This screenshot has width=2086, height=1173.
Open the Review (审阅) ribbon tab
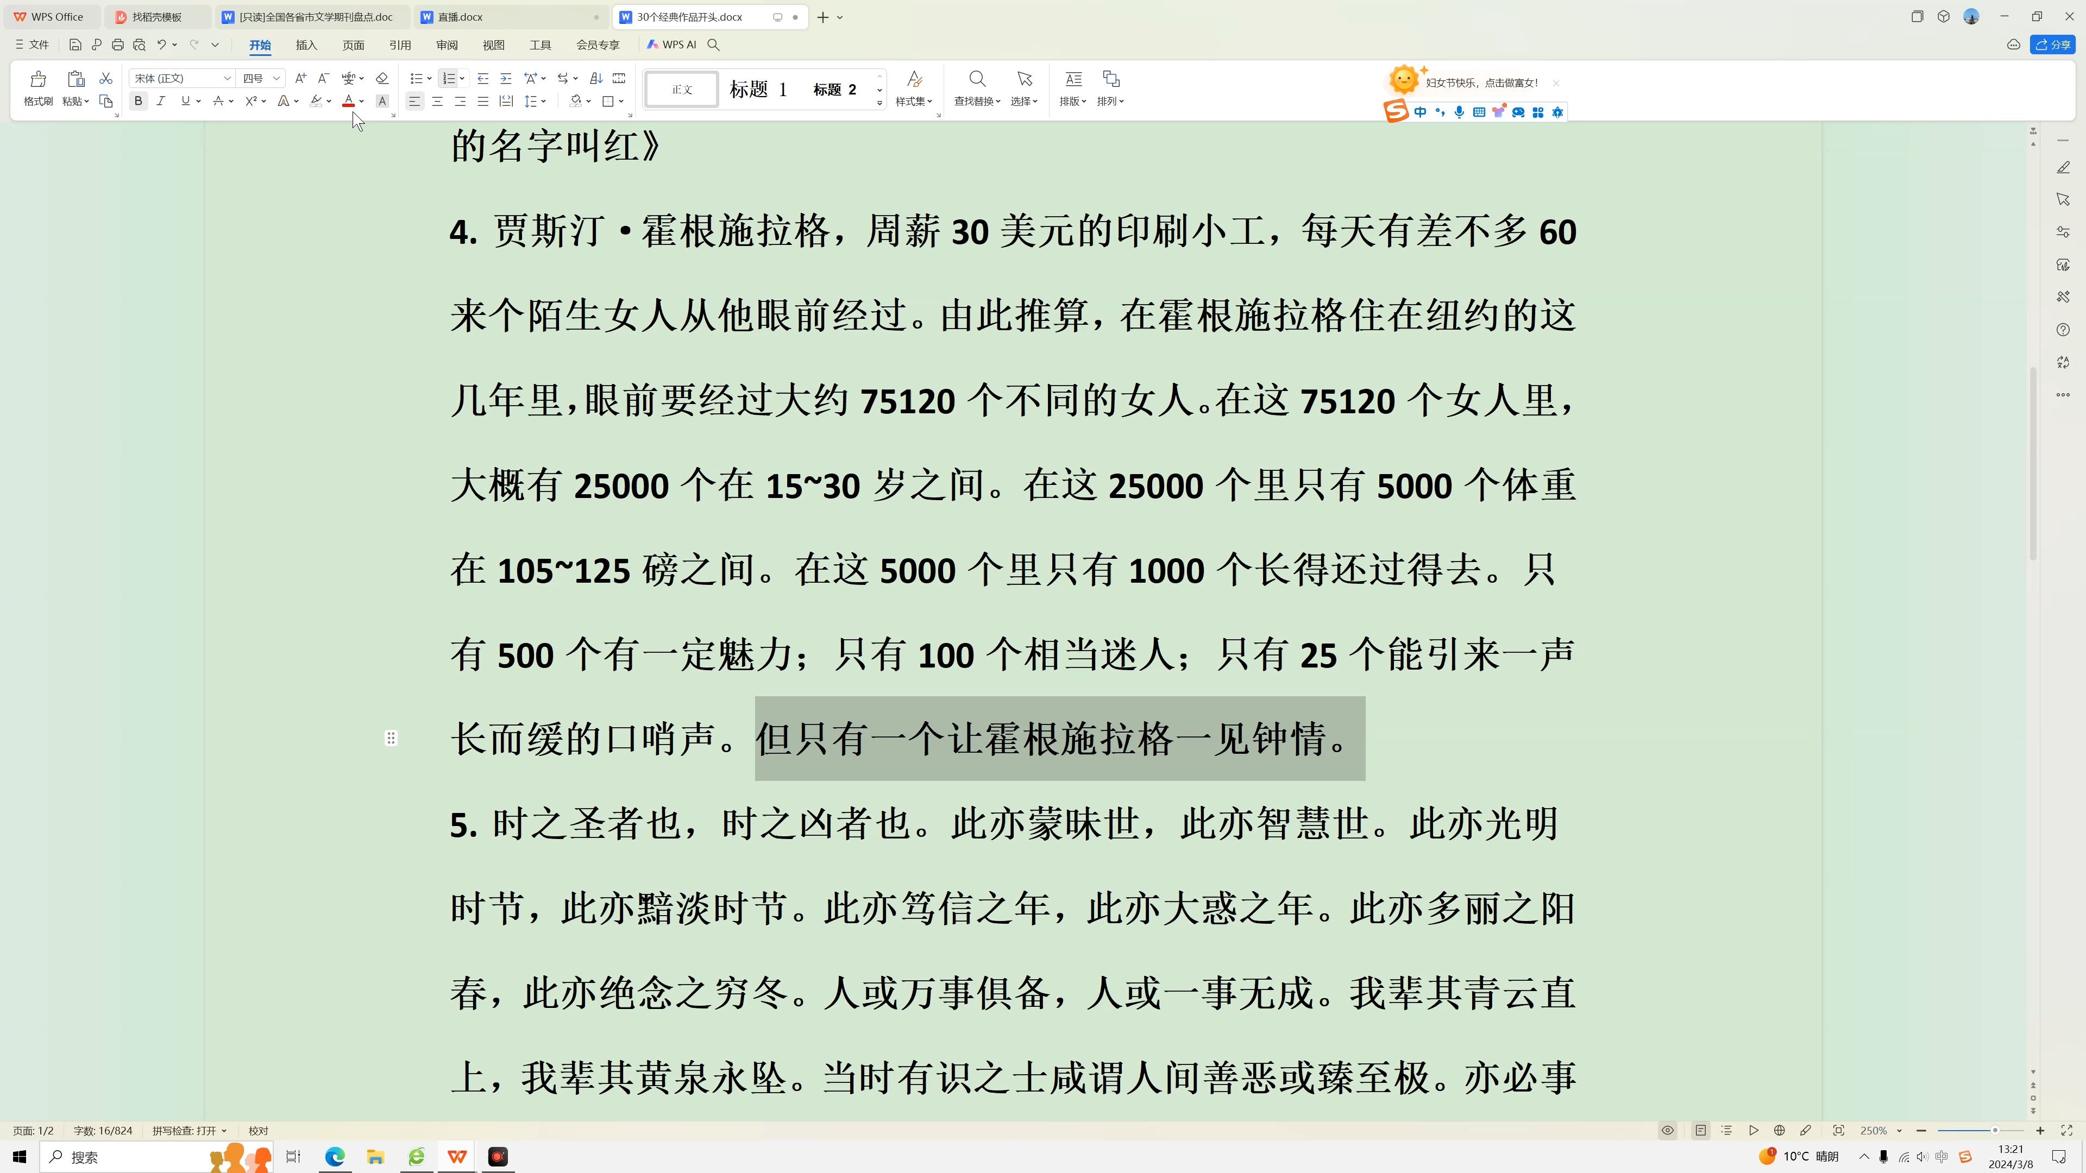(447, 45)
